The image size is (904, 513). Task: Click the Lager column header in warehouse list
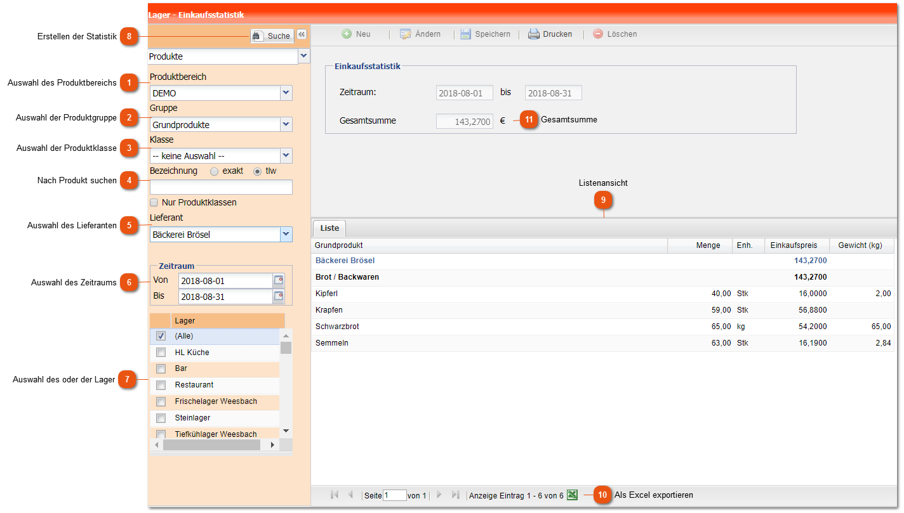pos(227,321)
